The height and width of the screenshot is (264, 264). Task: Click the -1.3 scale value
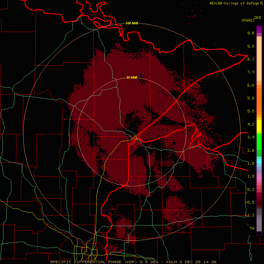pos(250,215)
